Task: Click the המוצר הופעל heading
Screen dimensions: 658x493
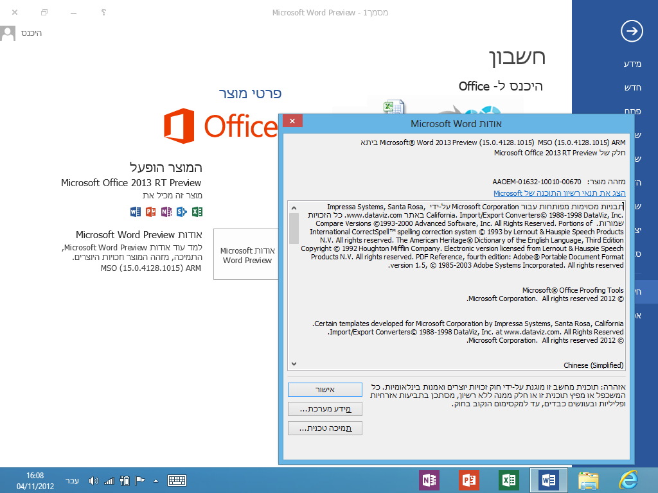Action: coord(166,168)
